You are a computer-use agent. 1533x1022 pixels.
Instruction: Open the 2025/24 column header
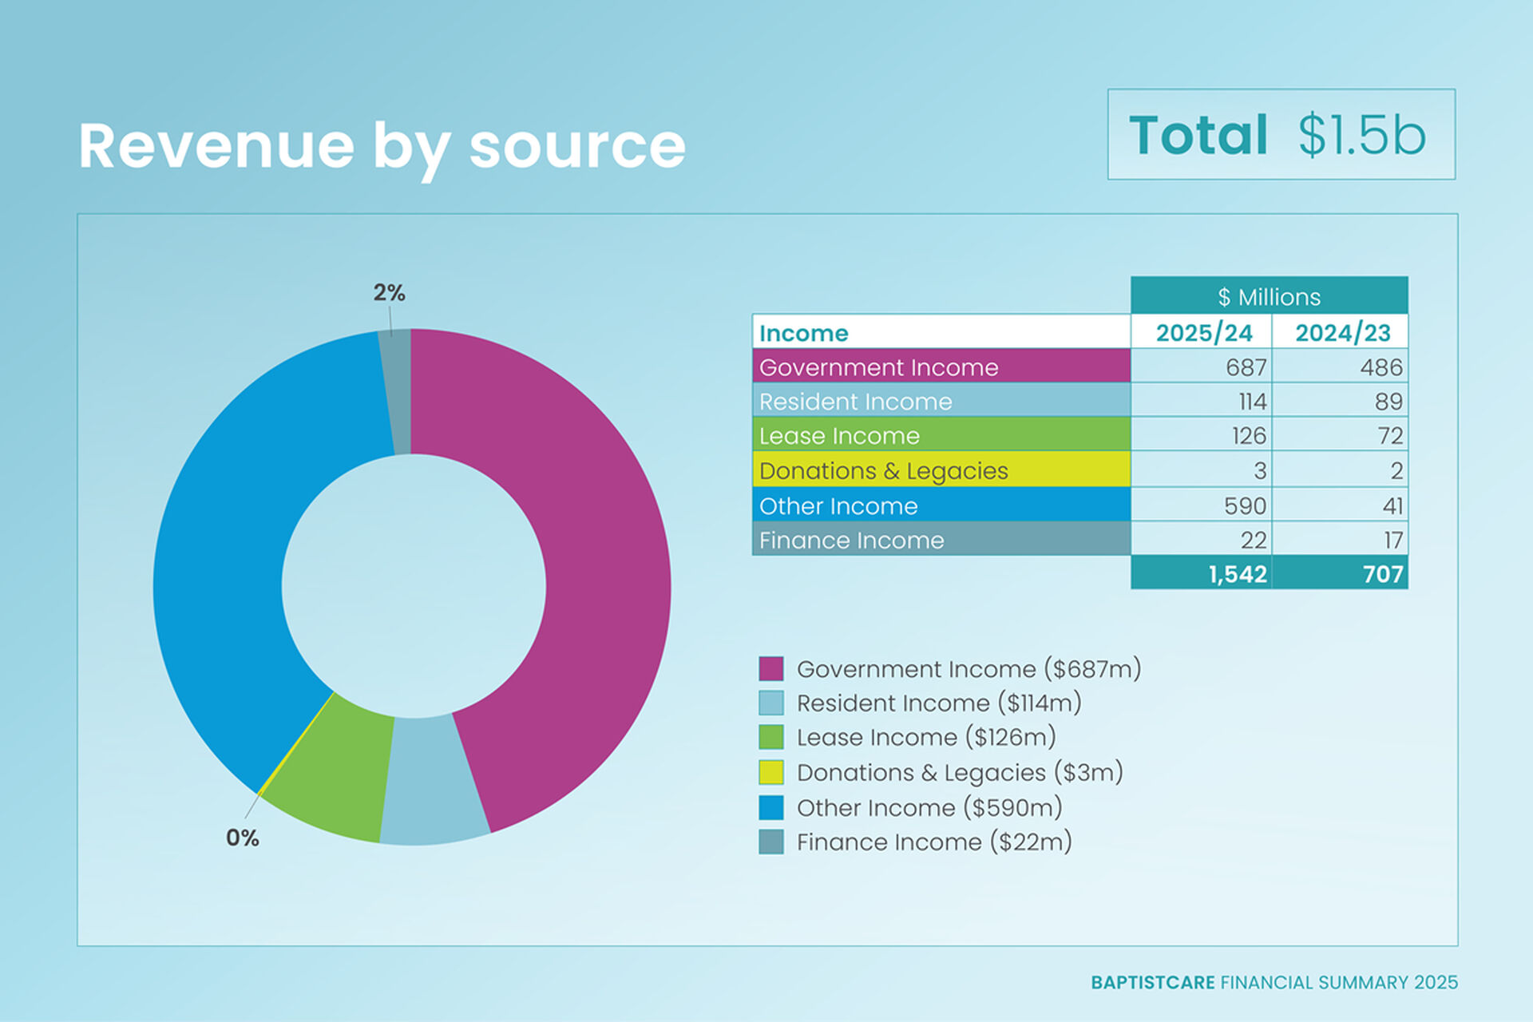1202,334
